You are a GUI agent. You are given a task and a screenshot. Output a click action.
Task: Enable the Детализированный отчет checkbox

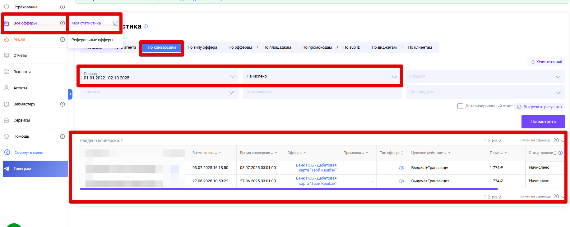[x=460, y=106]
